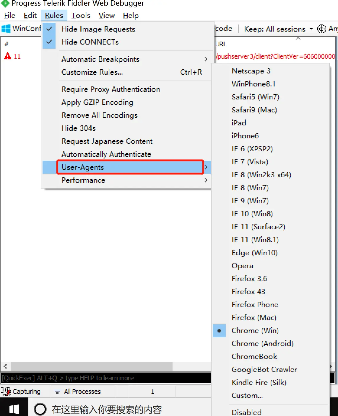Click the Fiddler app logo icon

5,3
